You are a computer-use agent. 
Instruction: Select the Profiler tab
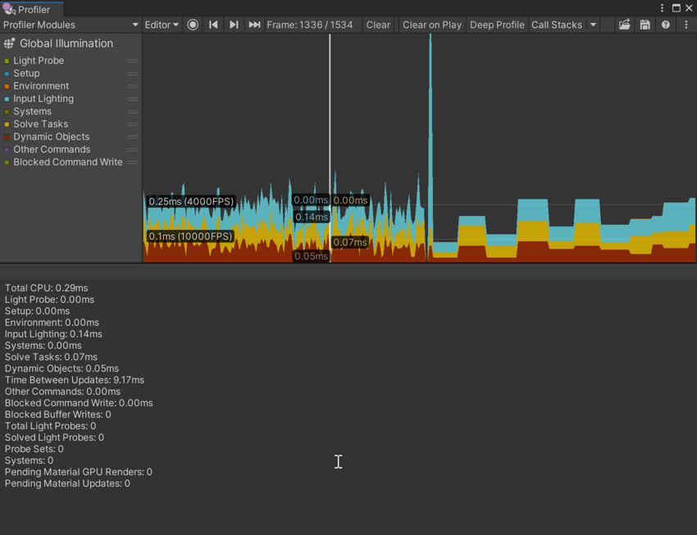pyautogui.click(x=31, y=9)
